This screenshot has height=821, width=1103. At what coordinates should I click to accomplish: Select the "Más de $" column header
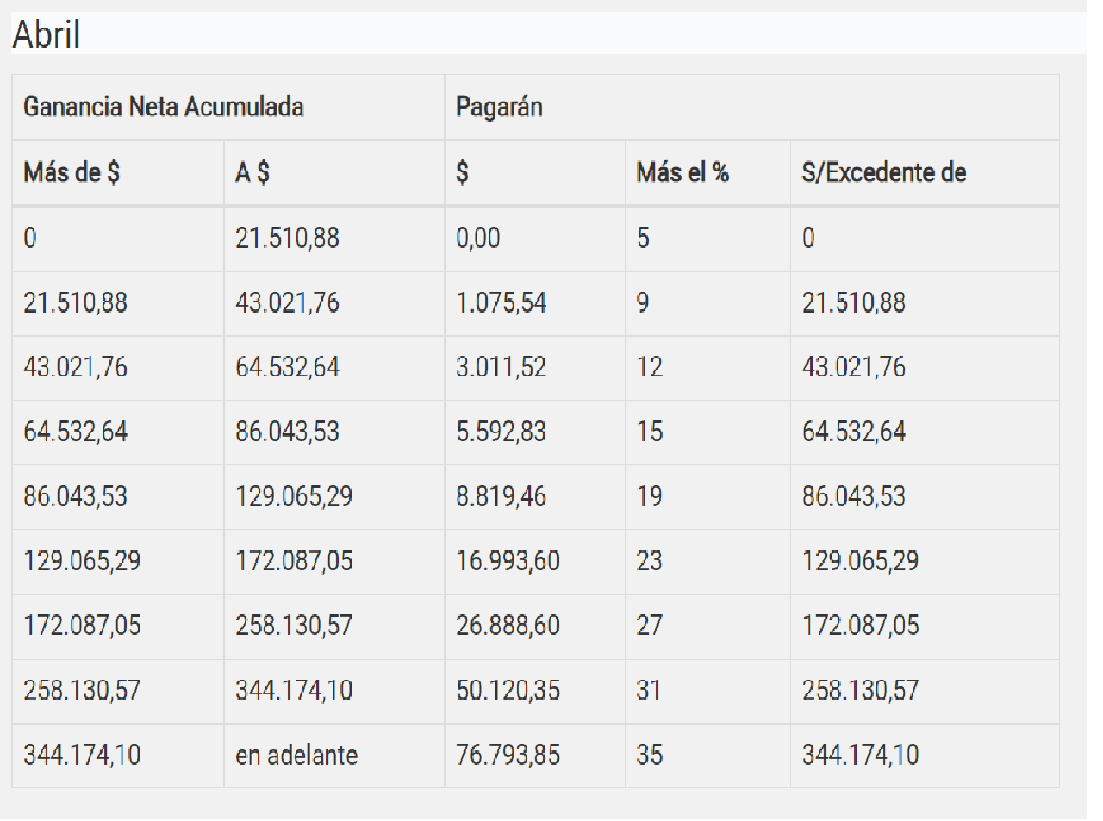72,172
